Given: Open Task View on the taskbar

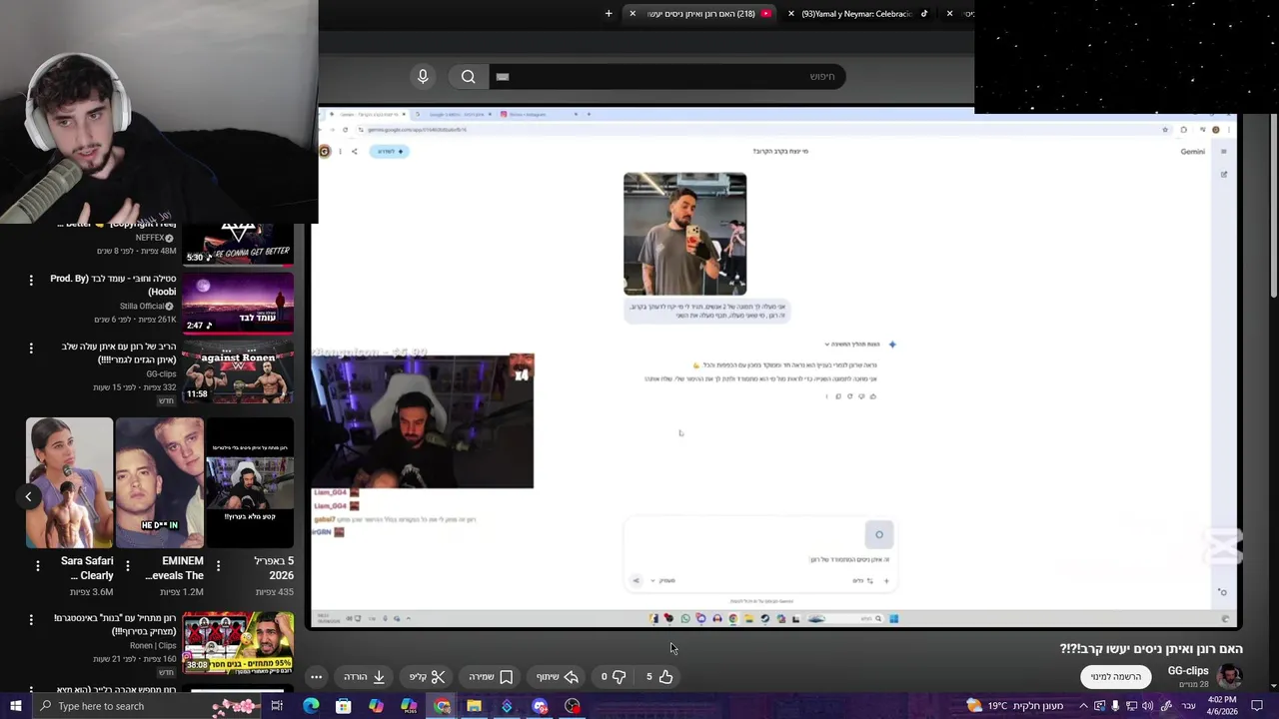Looking at the screenshot, I should [x=277, y=706].
